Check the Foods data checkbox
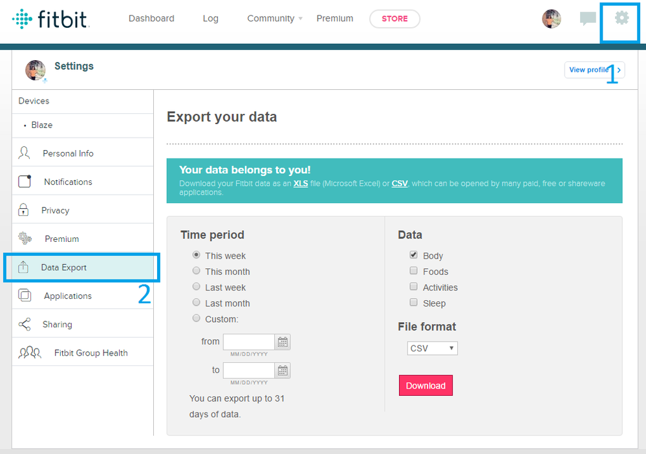 (x=414, y=271)
